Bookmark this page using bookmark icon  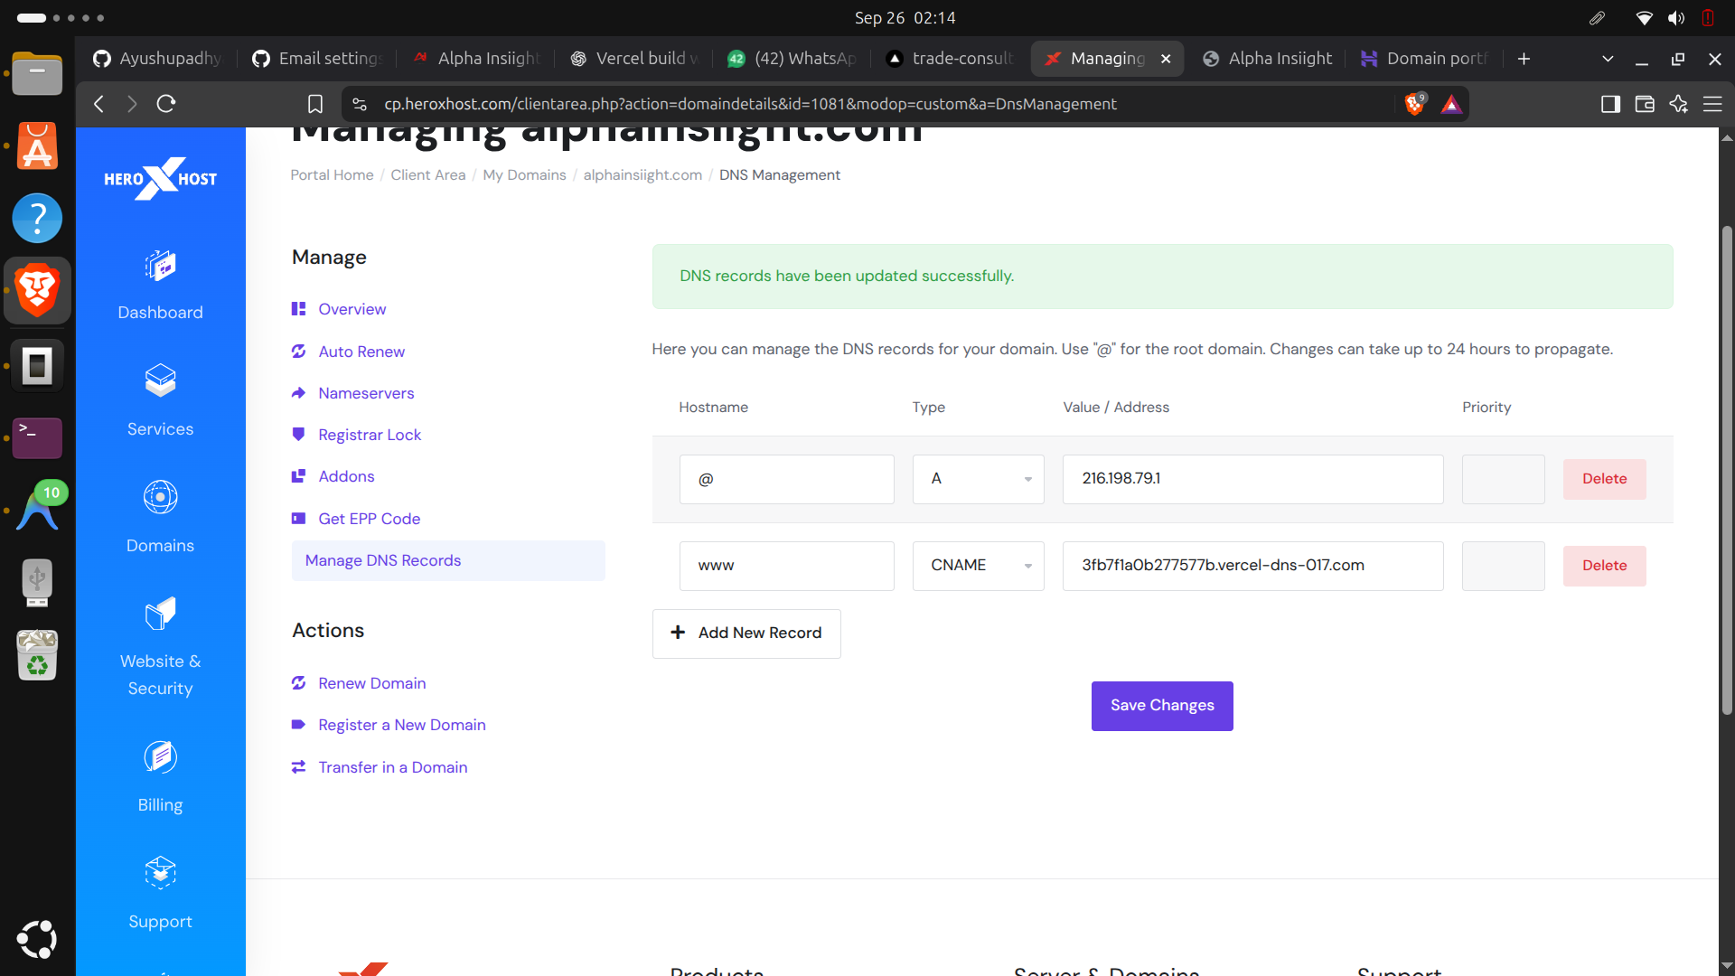pyautogui.click(x=314, y=104)
